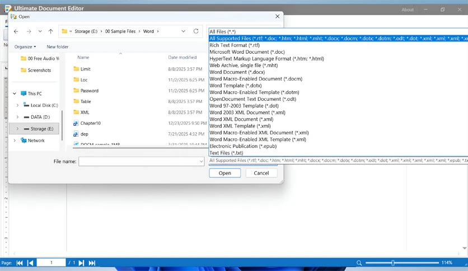Choose Word Macro-Enabled Template (*.dotm)
The height and width of the screenshot is (271, 468).
coord(339,92)
